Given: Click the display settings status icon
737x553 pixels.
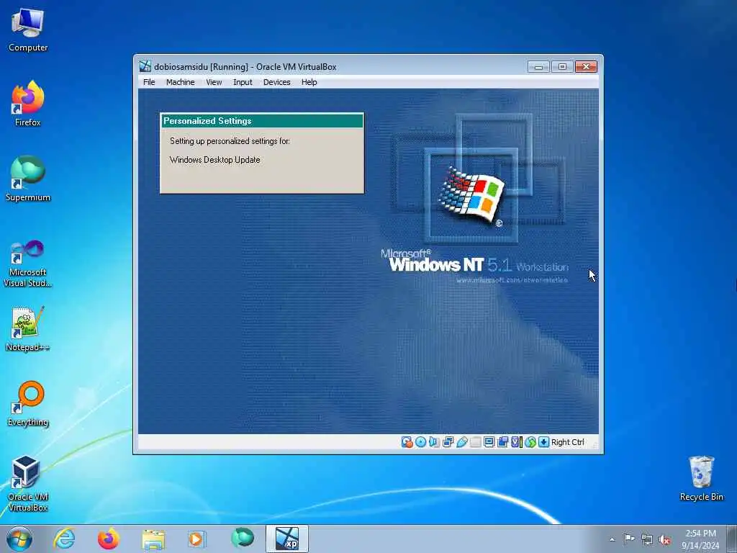Looking at the screenshot, I should click(x=489, y=442).
